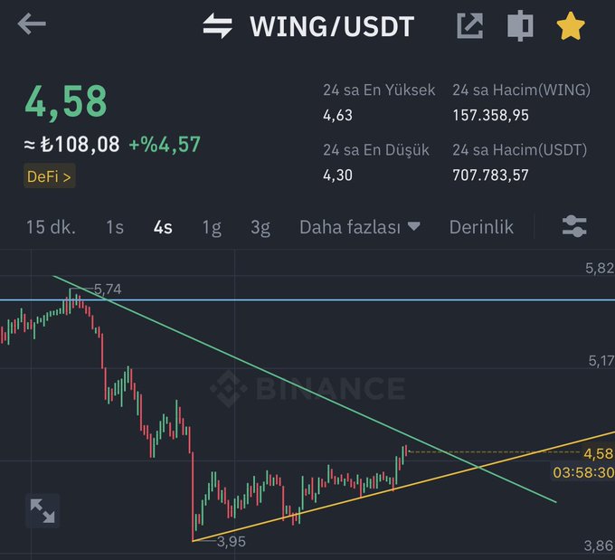Open chart indicator settings sliders icon
Viewport: 615px width, 560px height.
574,226
